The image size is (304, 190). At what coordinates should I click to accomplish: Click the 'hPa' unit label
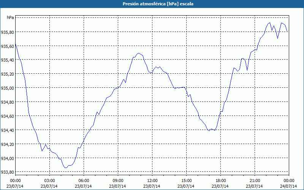pyautogui.click(x=10, y=17)
